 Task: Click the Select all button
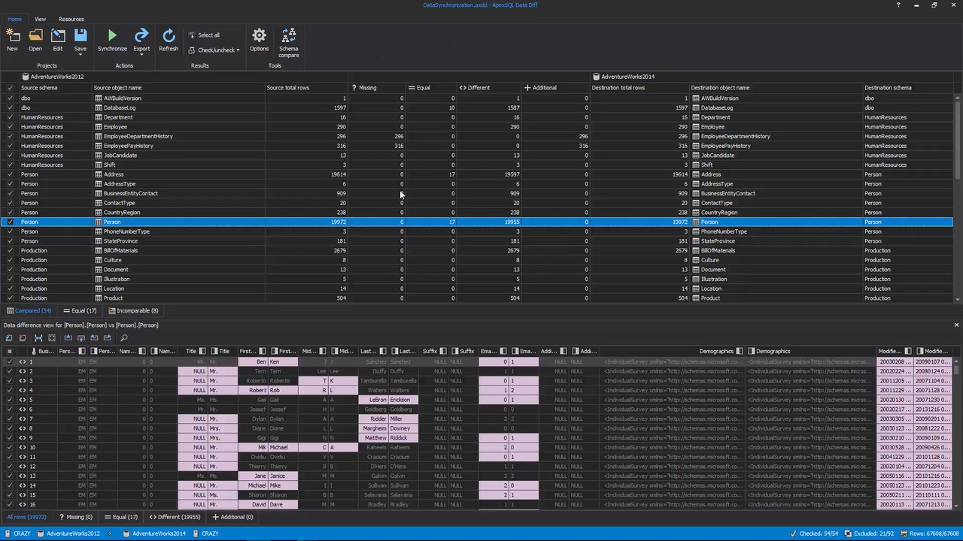208,35
